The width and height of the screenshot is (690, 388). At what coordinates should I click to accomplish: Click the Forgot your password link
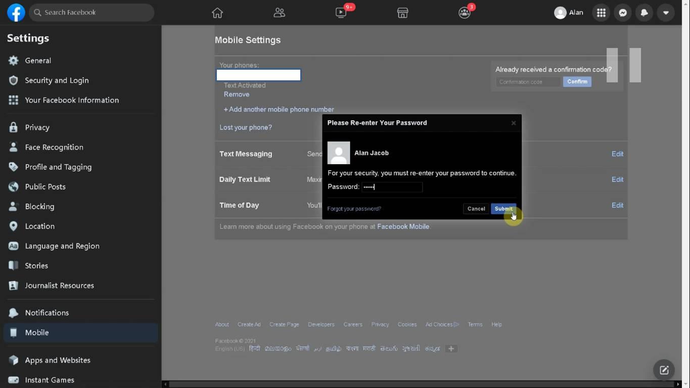354,209
